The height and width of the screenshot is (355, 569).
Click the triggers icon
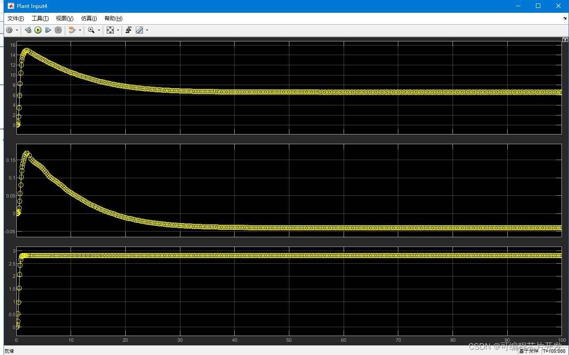(129, 30)
